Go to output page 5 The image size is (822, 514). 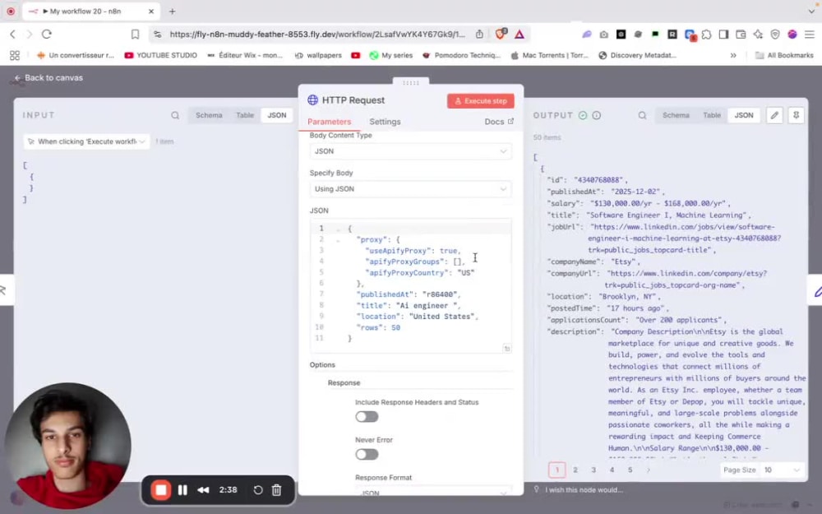click(x=630, y=470)
